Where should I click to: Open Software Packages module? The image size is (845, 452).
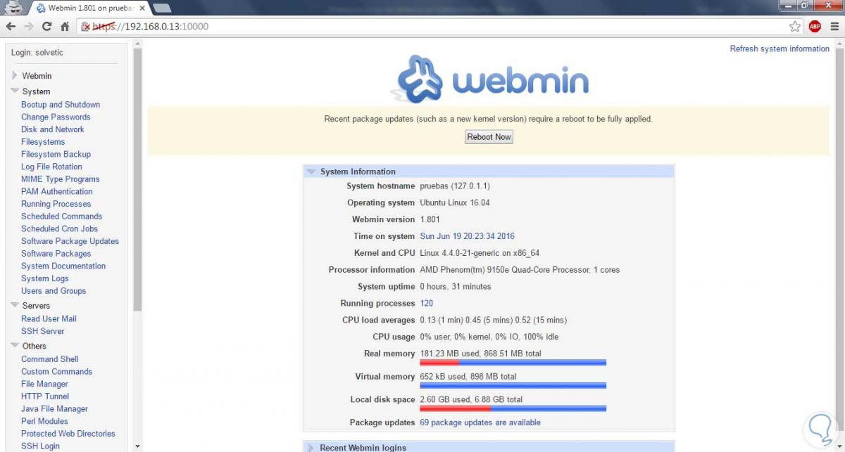(56, 254)
